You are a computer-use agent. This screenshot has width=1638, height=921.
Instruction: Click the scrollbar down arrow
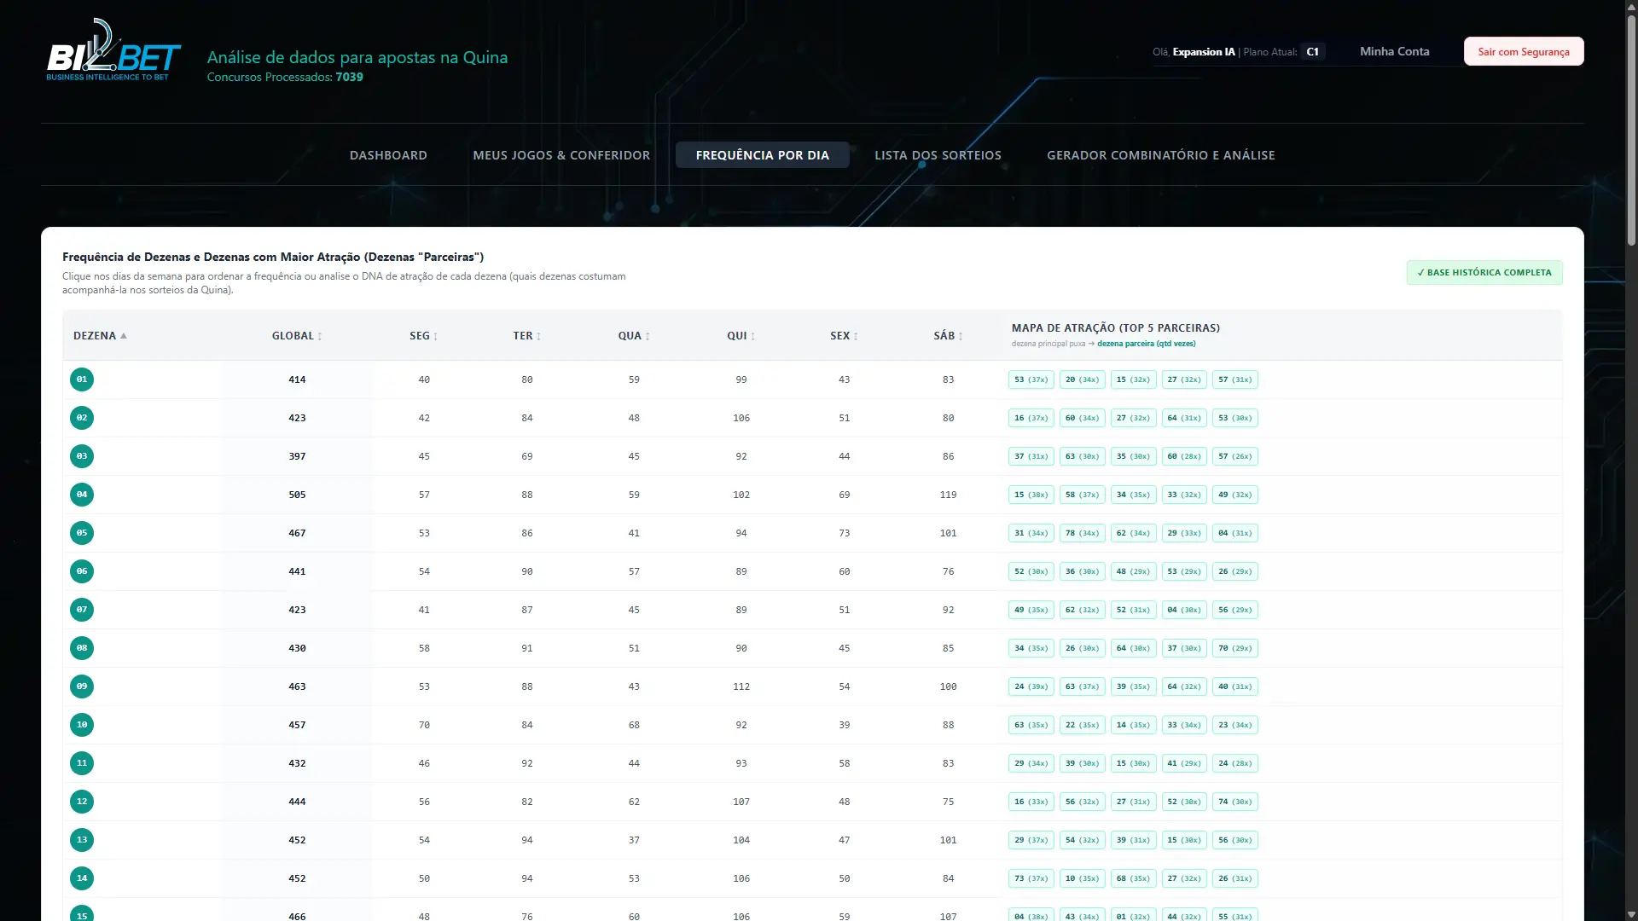click(1630, 913)
